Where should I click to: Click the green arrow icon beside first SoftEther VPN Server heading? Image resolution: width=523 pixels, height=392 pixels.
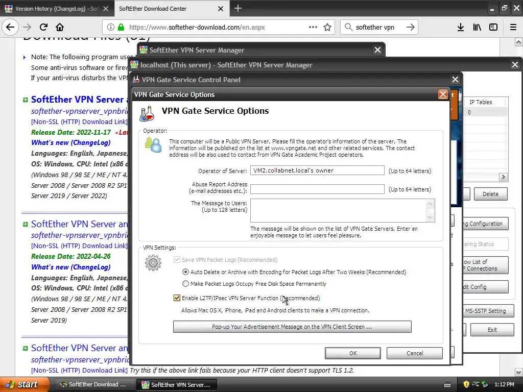[x=26, y=100]
